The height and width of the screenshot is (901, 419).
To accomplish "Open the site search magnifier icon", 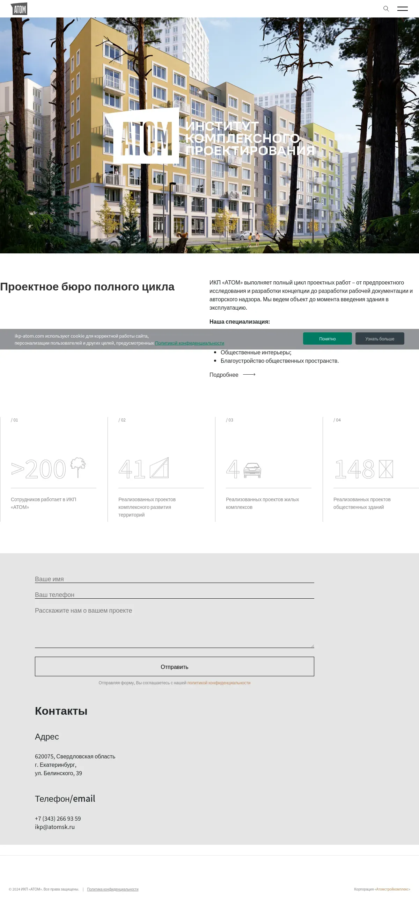I will tap(386, 9).
